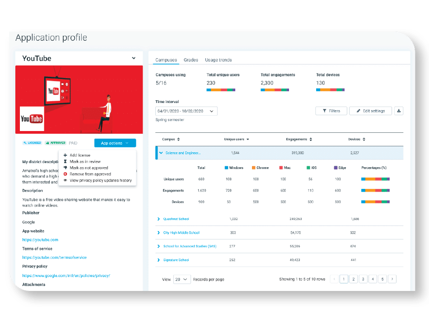This screenshot has height=328, width=429.
Task: Click the Windows blue legend swatch
Action: click(226, 168)
